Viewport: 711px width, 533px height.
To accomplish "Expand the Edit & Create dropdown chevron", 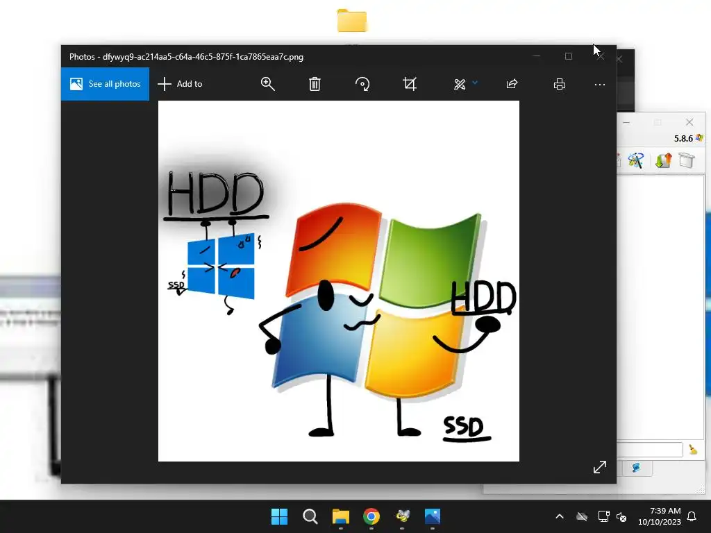I will tap(475, 83).
